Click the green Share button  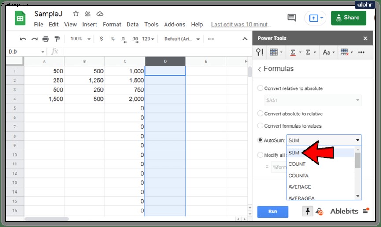[x=348, y=18]
